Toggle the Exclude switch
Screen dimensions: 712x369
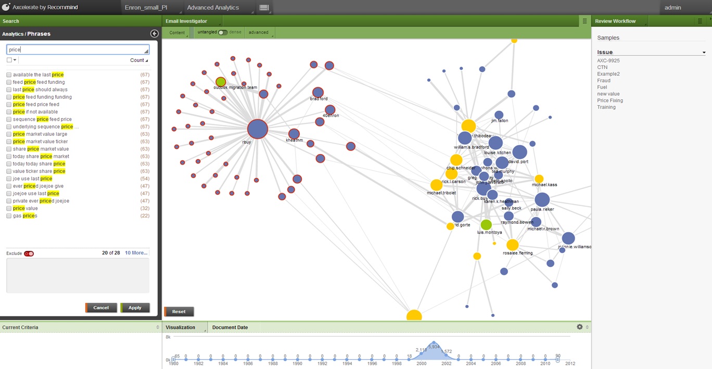pos(29,253)
